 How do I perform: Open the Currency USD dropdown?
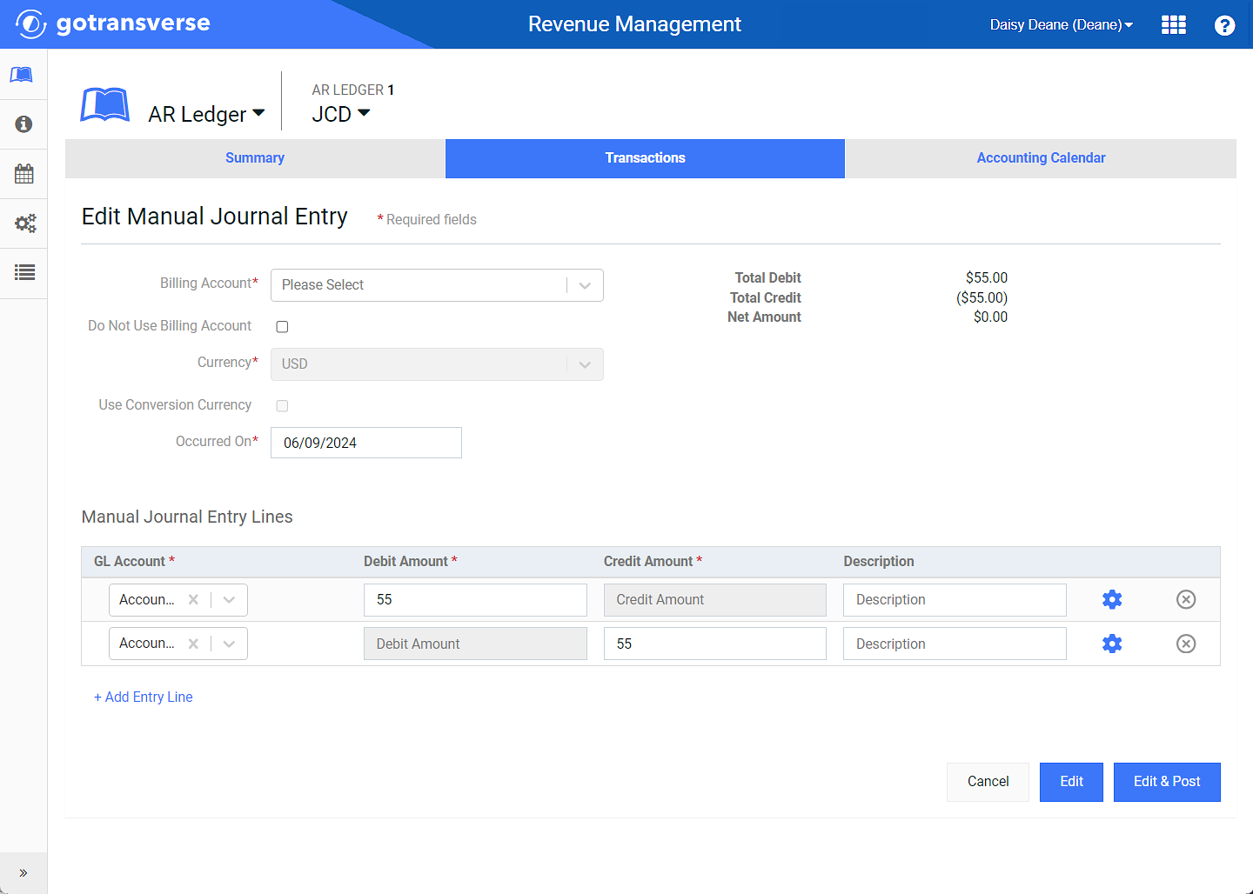[x=437, y=364]
